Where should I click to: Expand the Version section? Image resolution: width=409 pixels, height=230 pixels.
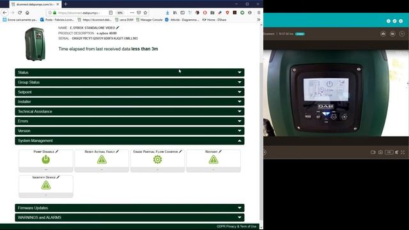click(130, 131)
